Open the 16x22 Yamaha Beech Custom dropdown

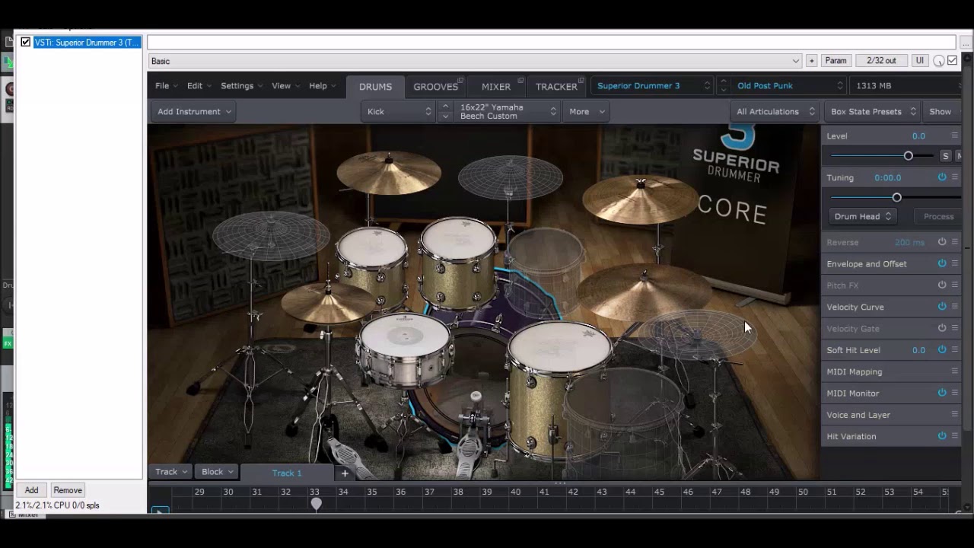pyautogui.click(x=507, y=111)
